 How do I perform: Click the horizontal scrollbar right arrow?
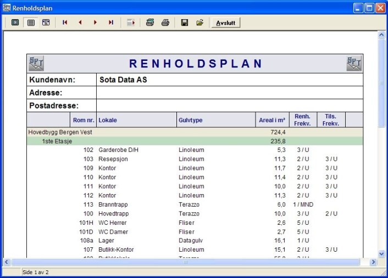373,262
